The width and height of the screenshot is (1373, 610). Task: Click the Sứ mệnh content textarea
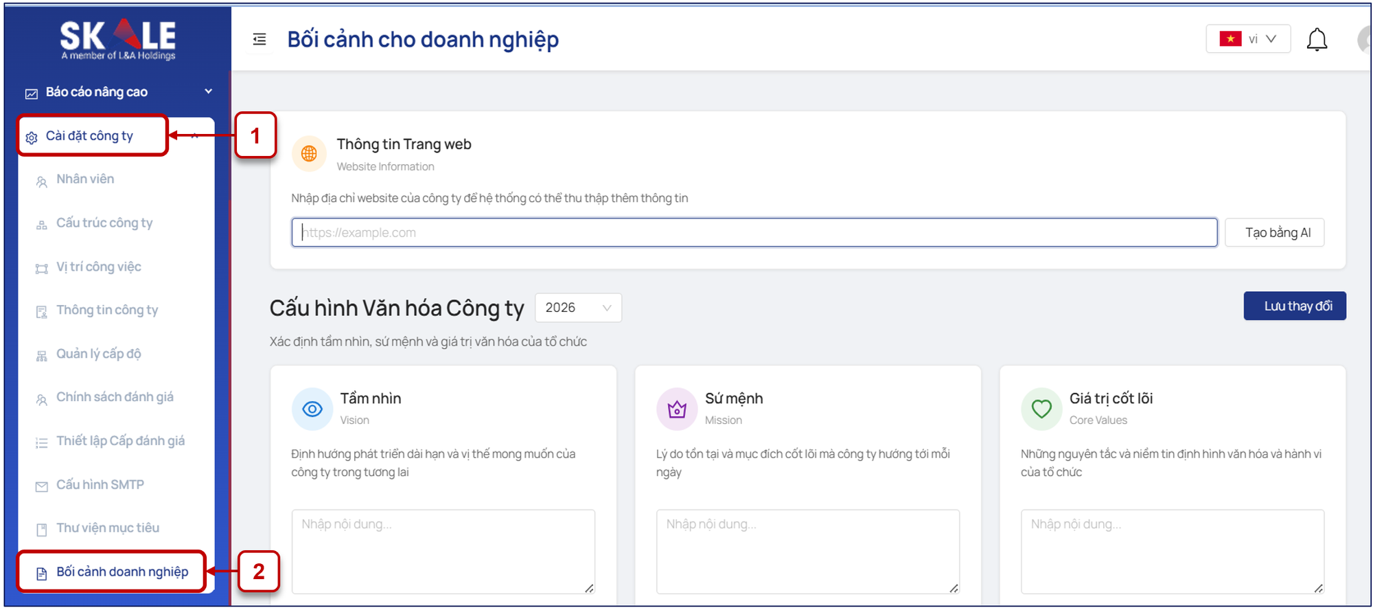pyautogui.click(x=808, y=552)
